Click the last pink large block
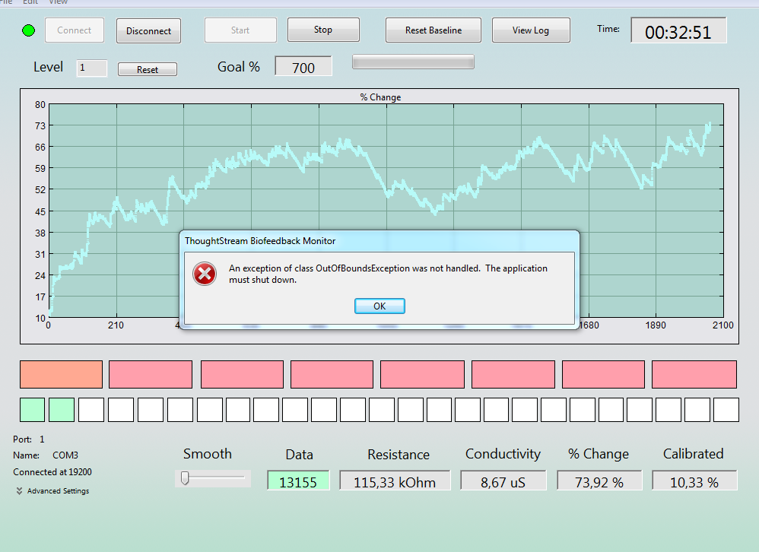The height and width of the screenshot is (552, 759). click(x=694, y=374)
